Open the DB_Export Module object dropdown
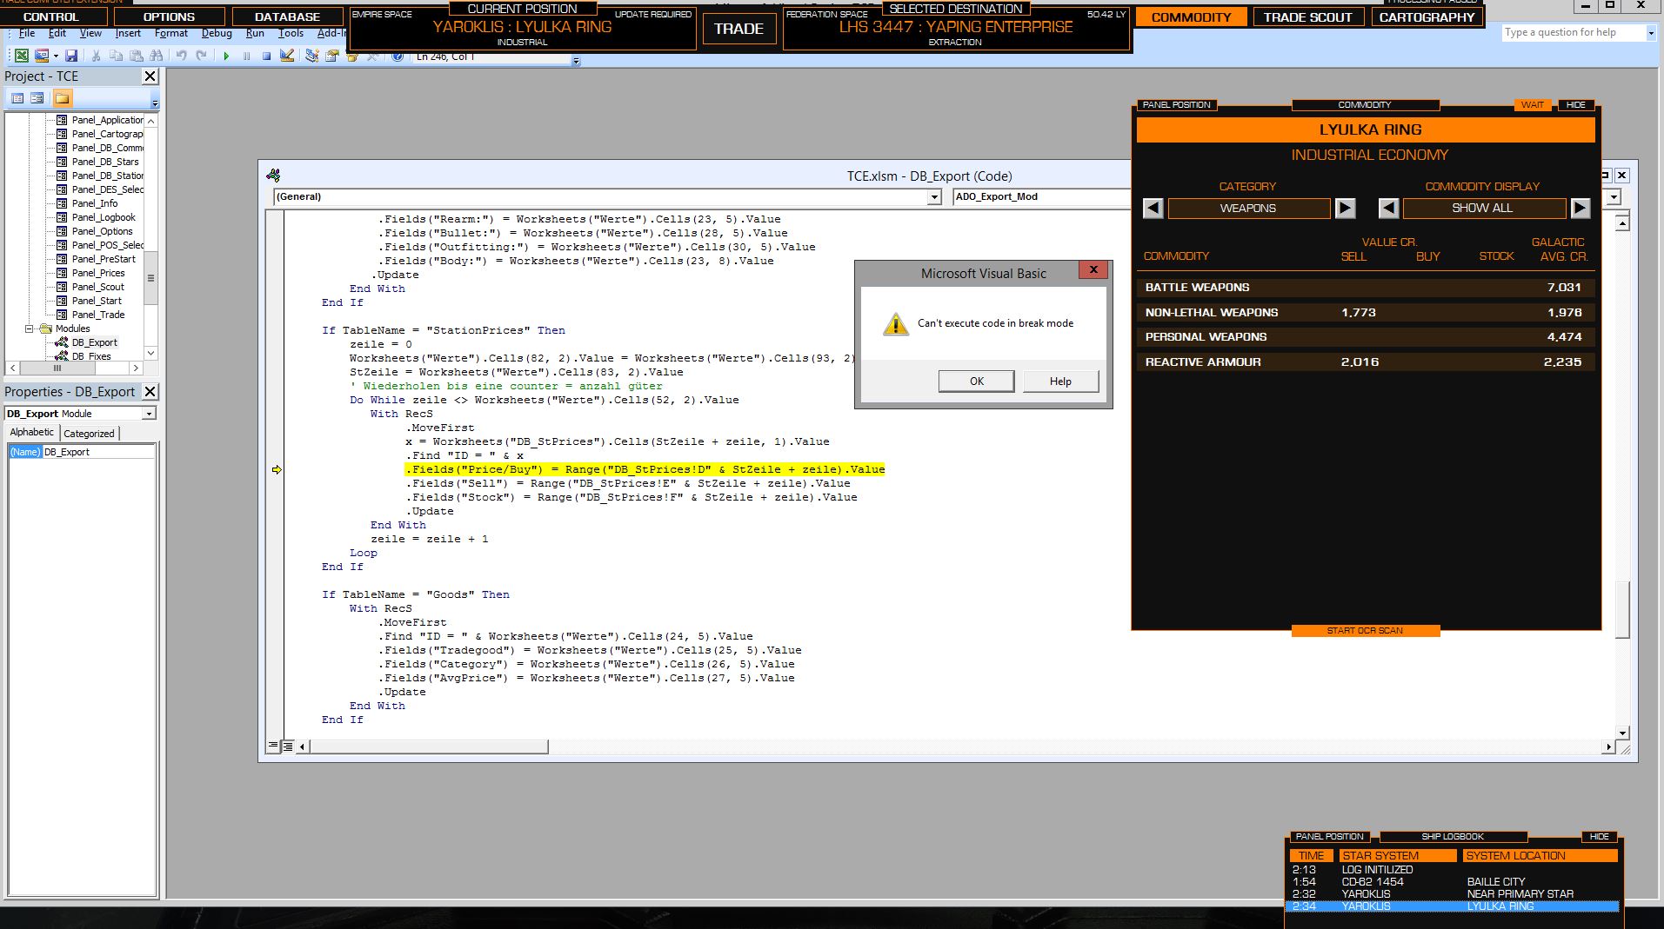The width and height of the screenshot is (1664, 929). (x=149, y=414)
